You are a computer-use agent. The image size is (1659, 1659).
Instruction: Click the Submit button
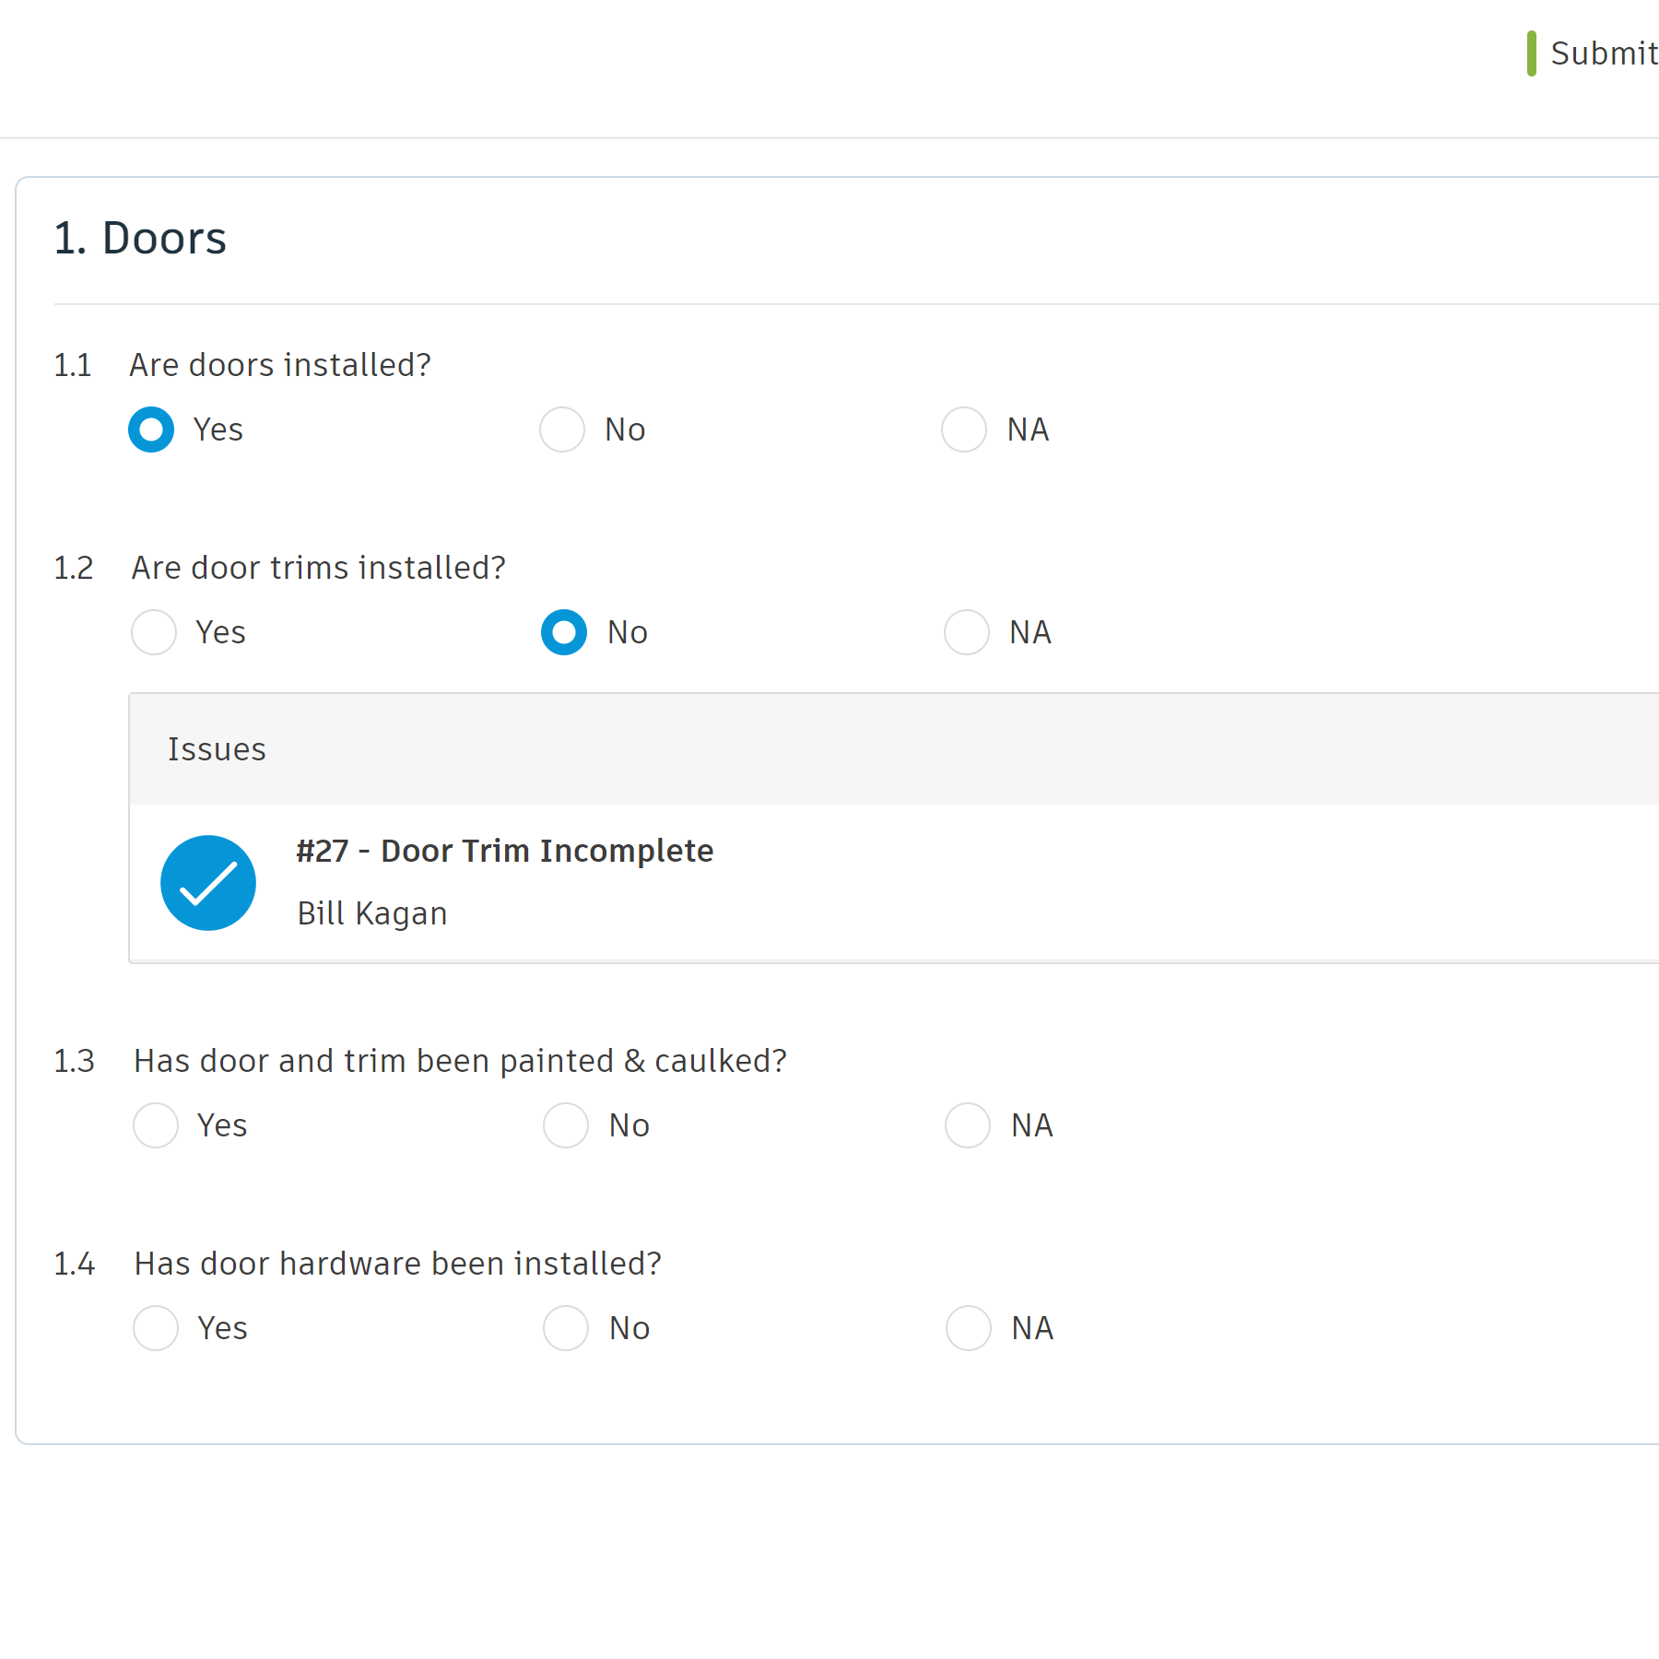1602,53
